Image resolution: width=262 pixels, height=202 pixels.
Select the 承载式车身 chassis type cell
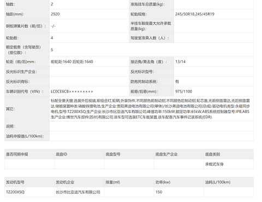pyautogui.click(x=229, y=164)
